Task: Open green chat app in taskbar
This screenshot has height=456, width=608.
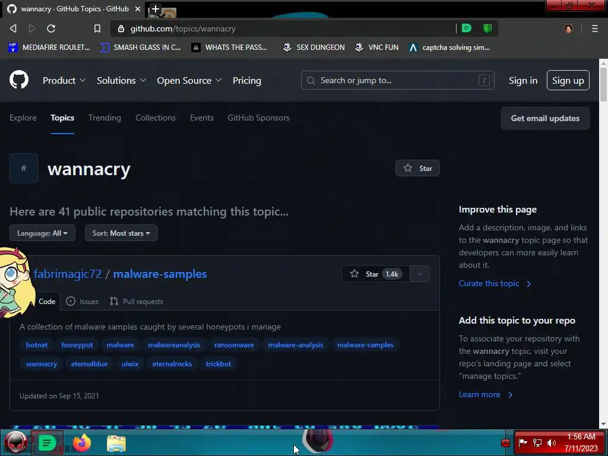Action: click(x=47, y=442)
